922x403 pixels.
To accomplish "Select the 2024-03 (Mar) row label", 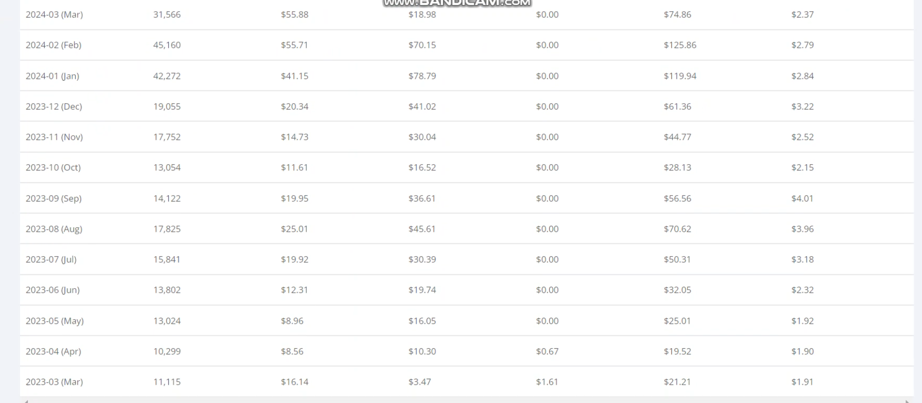I will tap(54, 15).
